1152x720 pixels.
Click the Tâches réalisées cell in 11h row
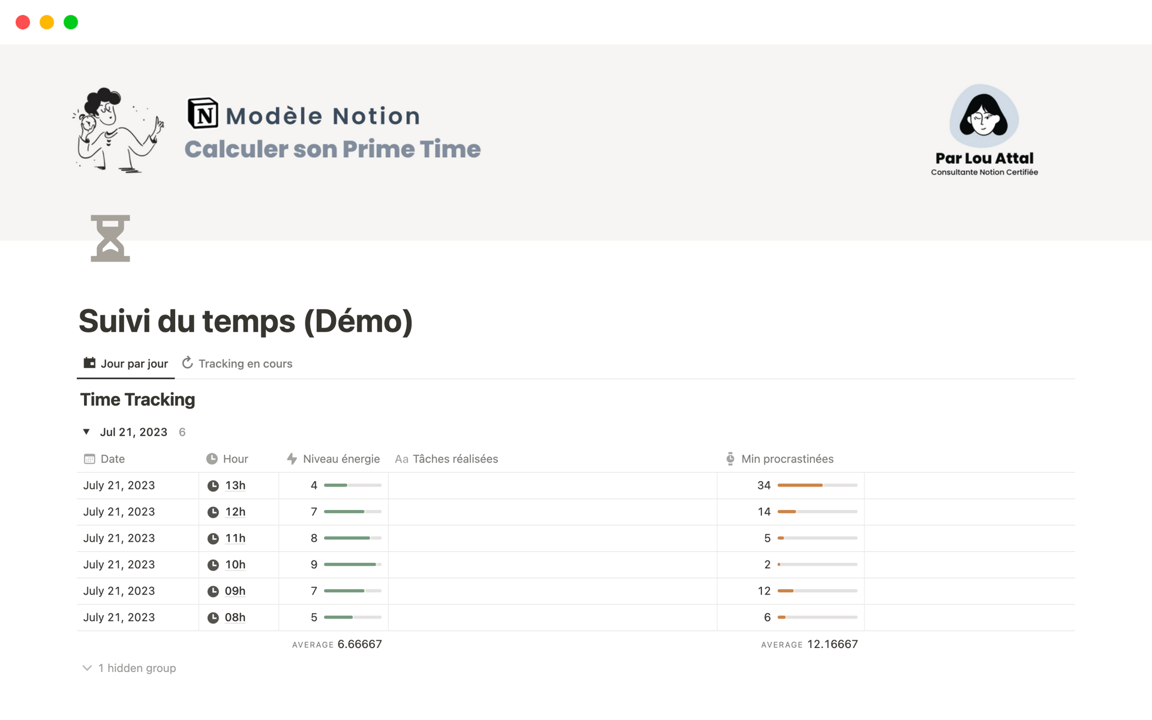(x=552, y=538)
